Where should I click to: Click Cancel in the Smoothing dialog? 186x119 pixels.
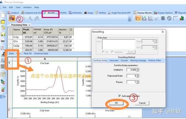[x=142, y=103]
